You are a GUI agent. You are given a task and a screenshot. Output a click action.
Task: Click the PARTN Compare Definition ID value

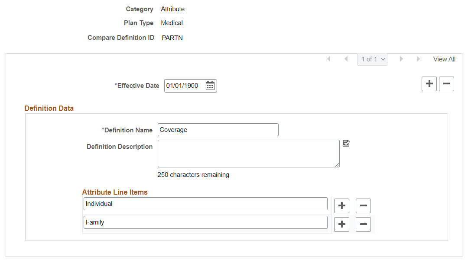click(172, 38)
